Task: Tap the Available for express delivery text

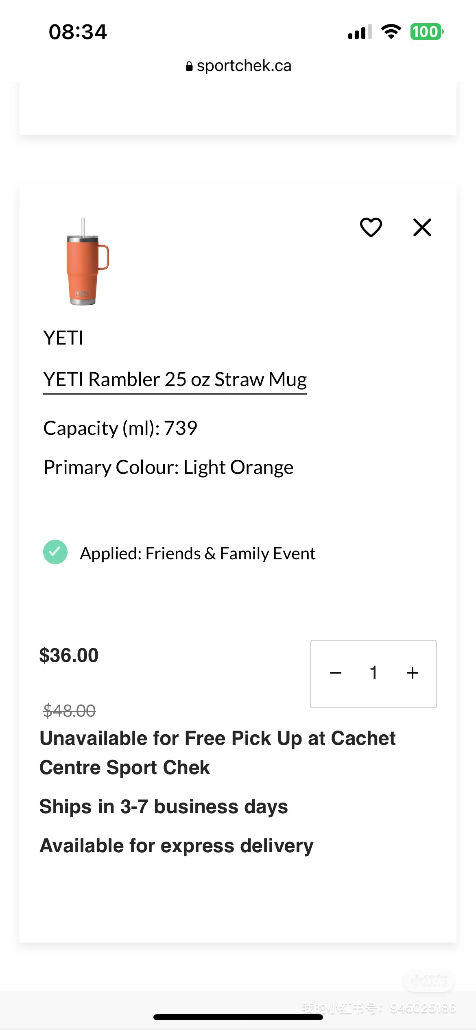Action: coord(177,846)
